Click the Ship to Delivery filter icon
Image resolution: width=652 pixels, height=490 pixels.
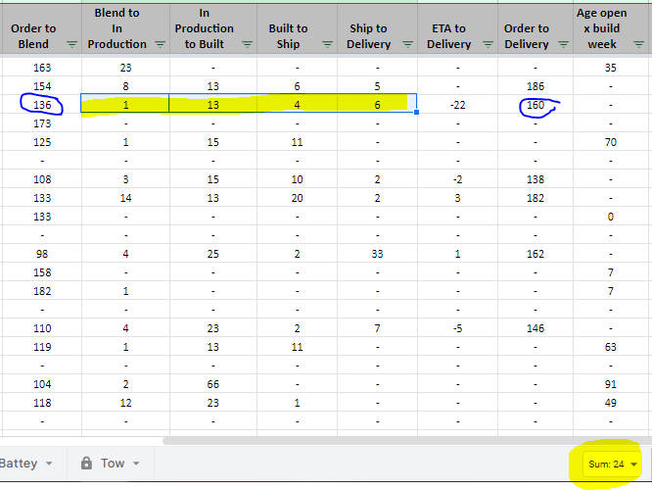[401, 45]
